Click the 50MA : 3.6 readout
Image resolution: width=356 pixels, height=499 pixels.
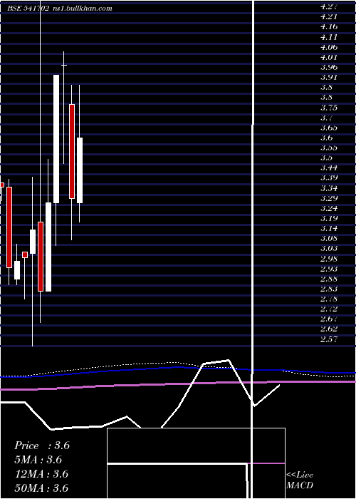41,488
